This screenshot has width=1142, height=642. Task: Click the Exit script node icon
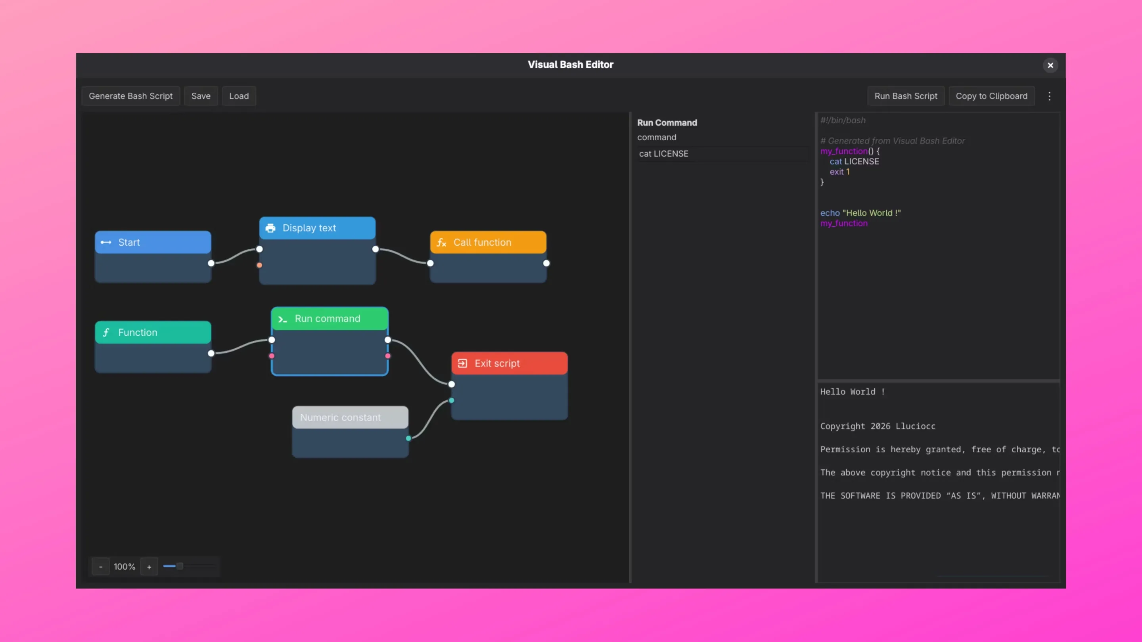click(x=462, y=363)
